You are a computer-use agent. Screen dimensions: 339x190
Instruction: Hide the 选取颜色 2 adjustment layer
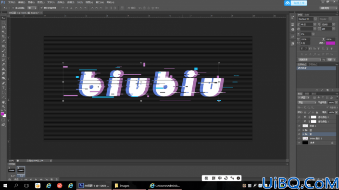pos(299,117)
